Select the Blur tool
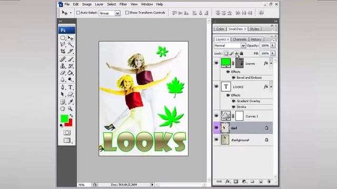 coord(63,79)
